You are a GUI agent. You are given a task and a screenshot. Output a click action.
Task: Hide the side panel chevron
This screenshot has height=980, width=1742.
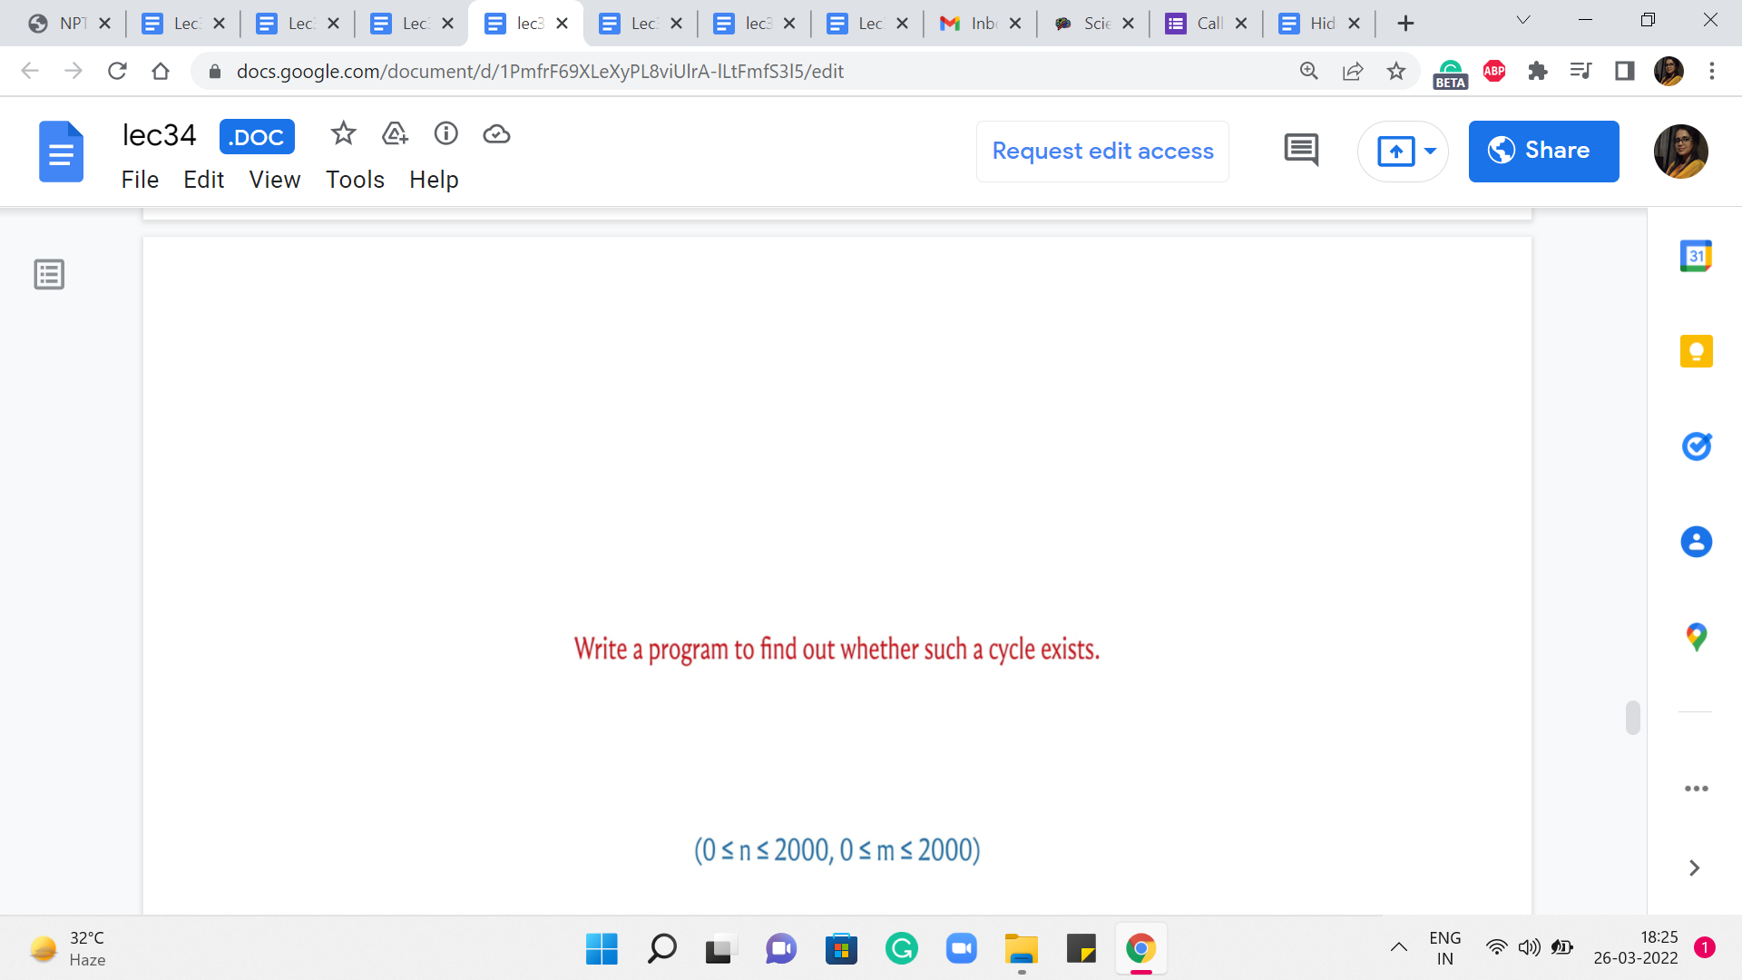[x=1693, y=868]
